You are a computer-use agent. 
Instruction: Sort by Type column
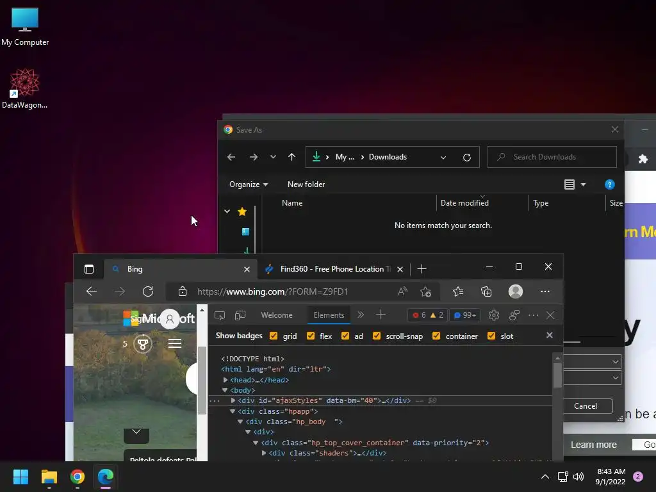541,203
